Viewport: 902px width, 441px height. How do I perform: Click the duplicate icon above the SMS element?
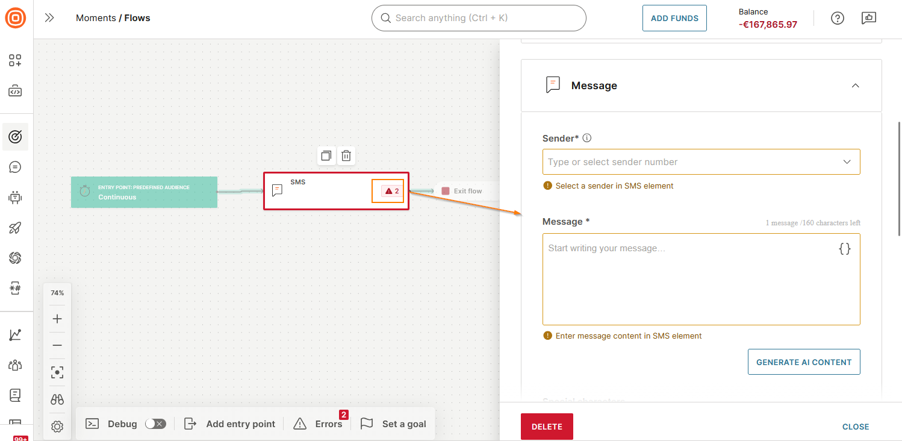coord(326,155)
